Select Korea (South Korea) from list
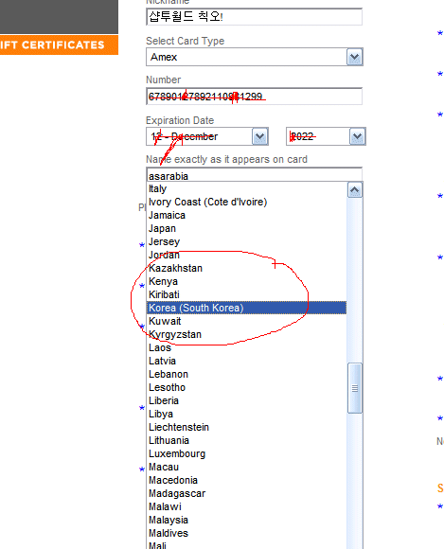The image size is (444, 549). point(246,308)
